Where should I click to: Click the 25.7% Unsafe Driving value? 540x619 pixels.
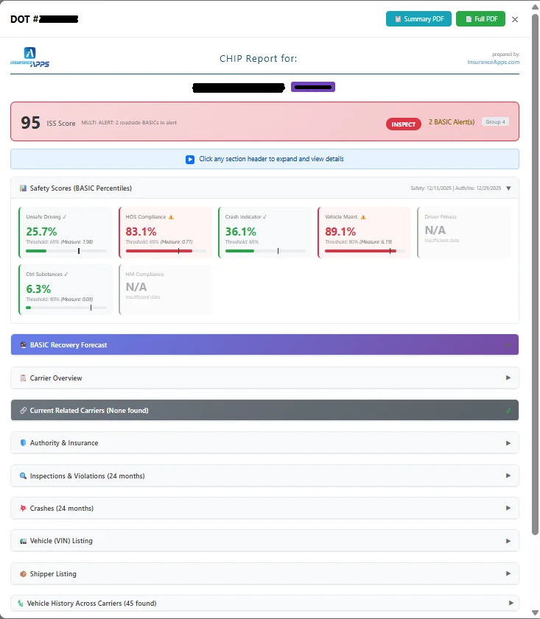tap(41, 231)
